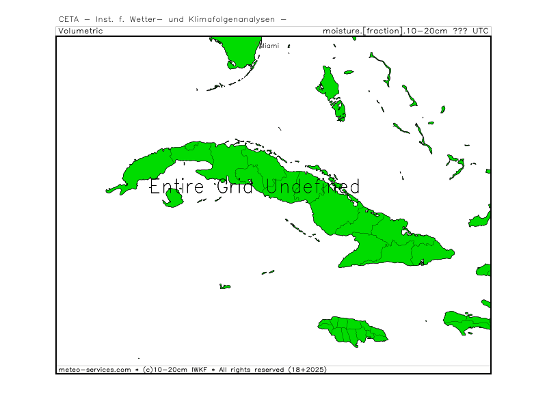Click the CETA institute title text
547x410 pixels.
[172, 19]
